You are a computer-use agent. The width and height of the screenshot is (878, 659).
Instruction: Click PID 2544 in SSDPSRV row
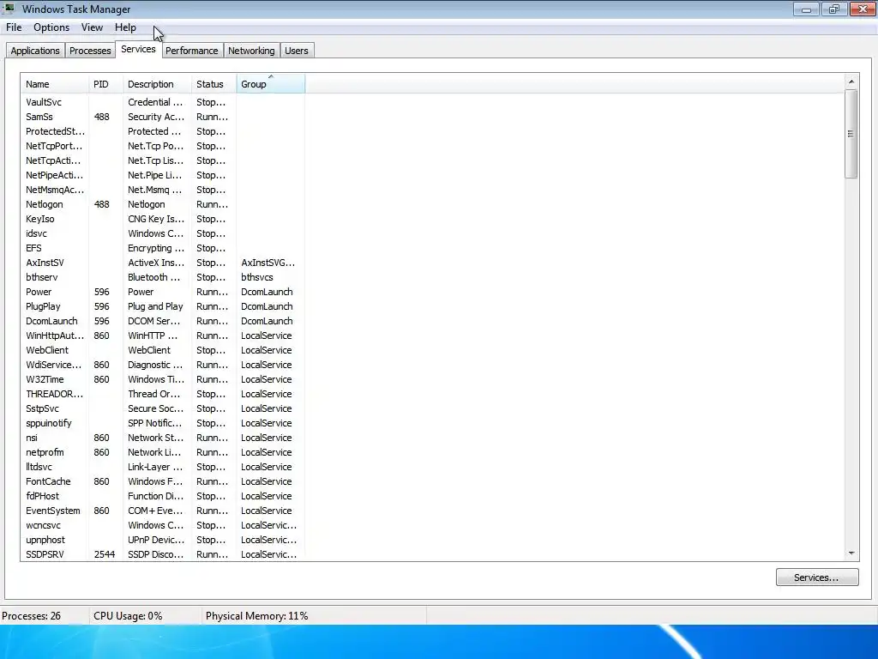pyautogui.click(x=104, y=554)
